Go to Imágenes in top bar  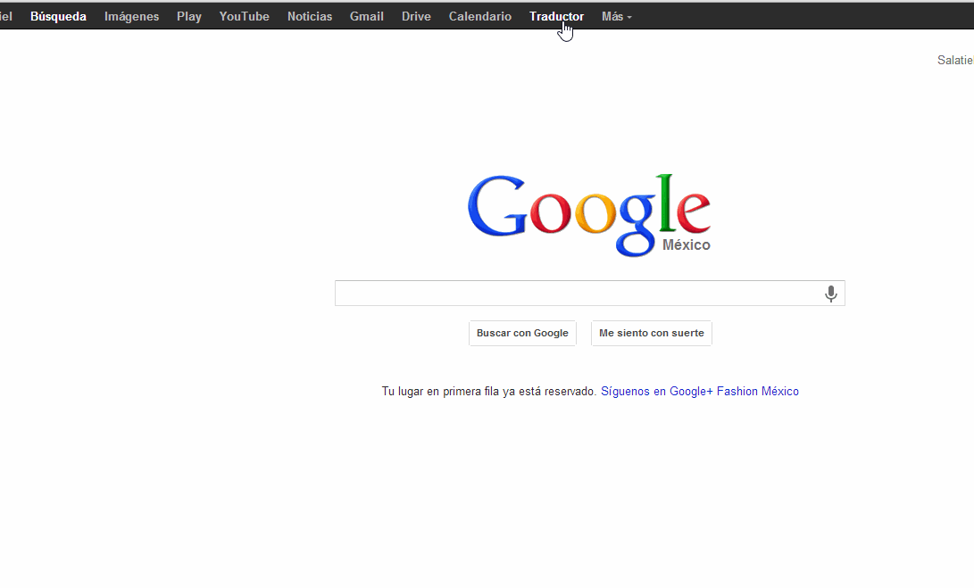(132, 17)
